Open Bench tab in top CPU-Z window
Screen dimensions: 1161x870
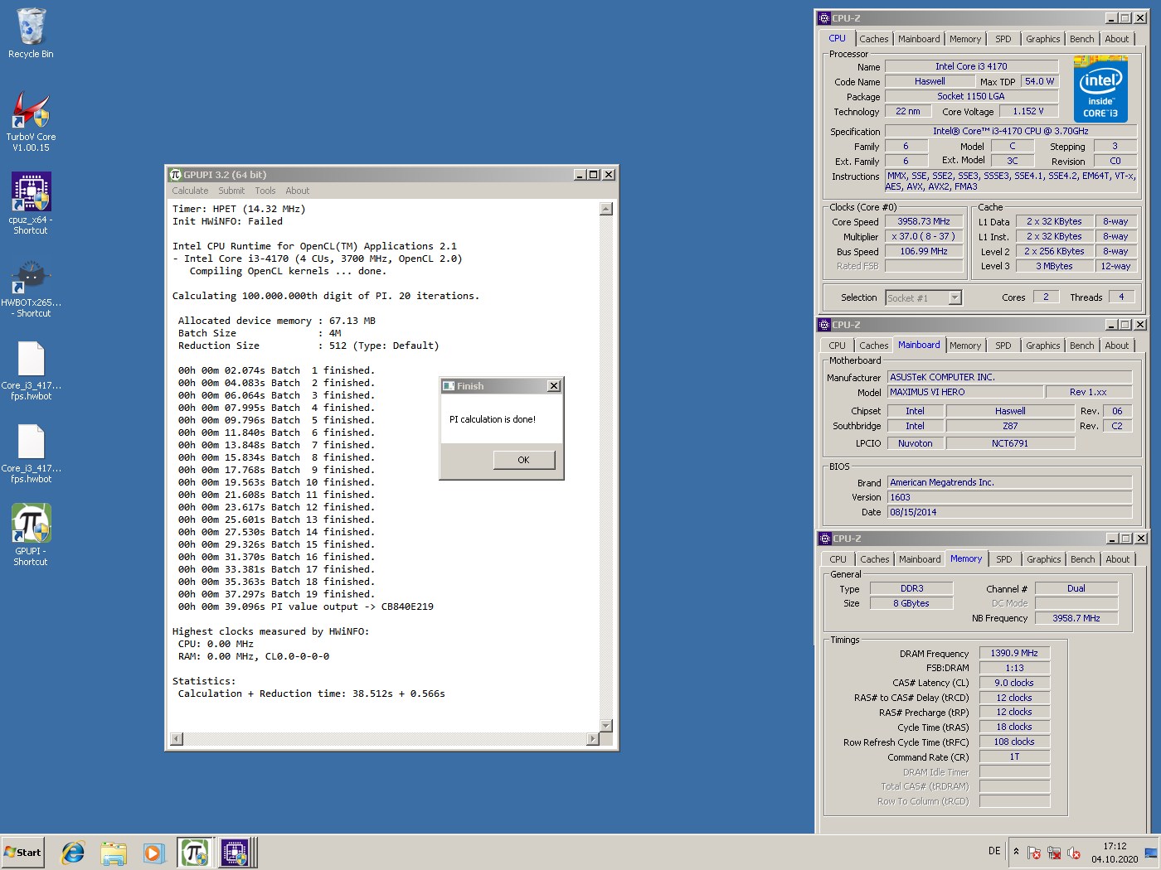click(1081, 39)
